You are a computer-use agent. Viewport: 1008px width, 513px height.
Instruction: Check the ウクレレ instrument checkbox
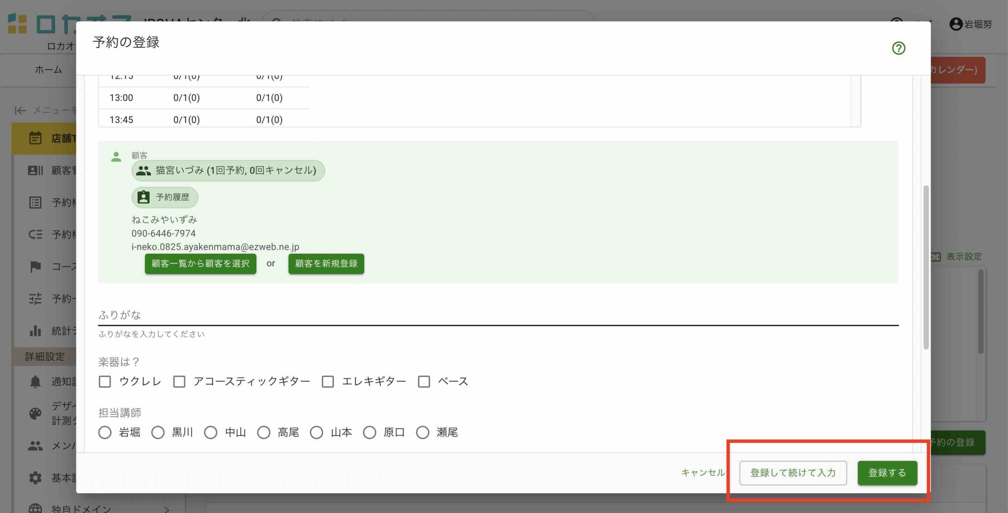[105, 381]
